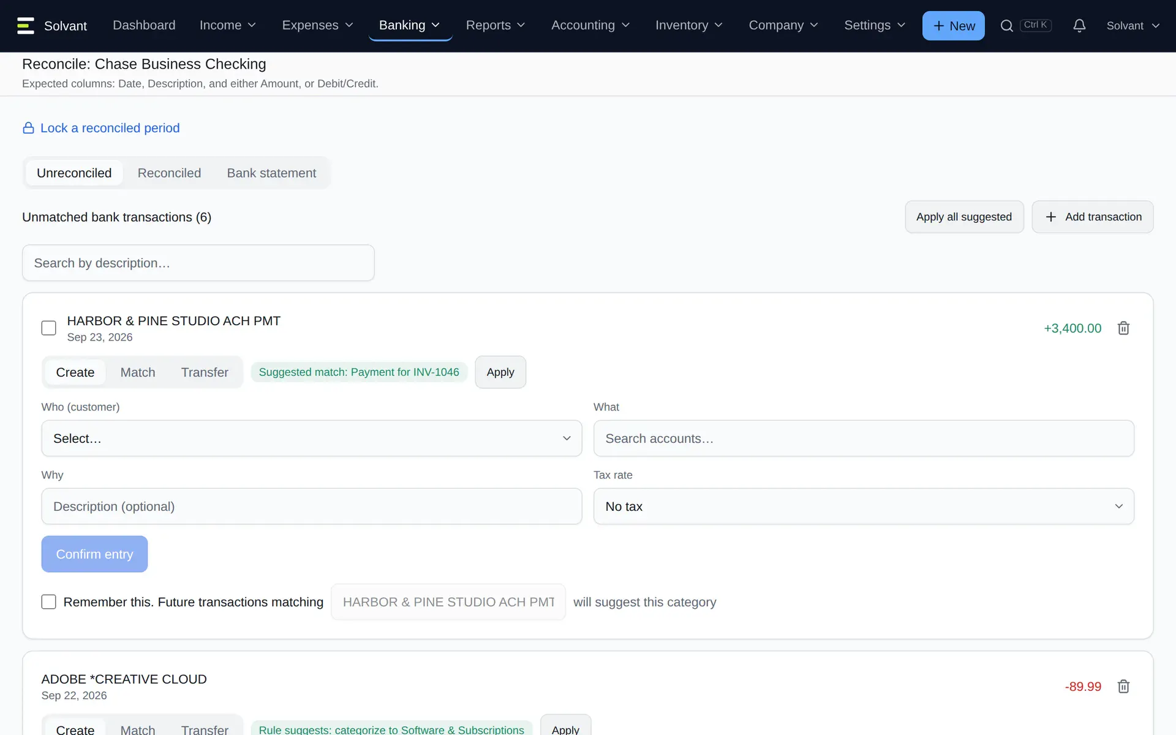Click the Description (optional) field
1176x735 pixels.
coord(312,507)
